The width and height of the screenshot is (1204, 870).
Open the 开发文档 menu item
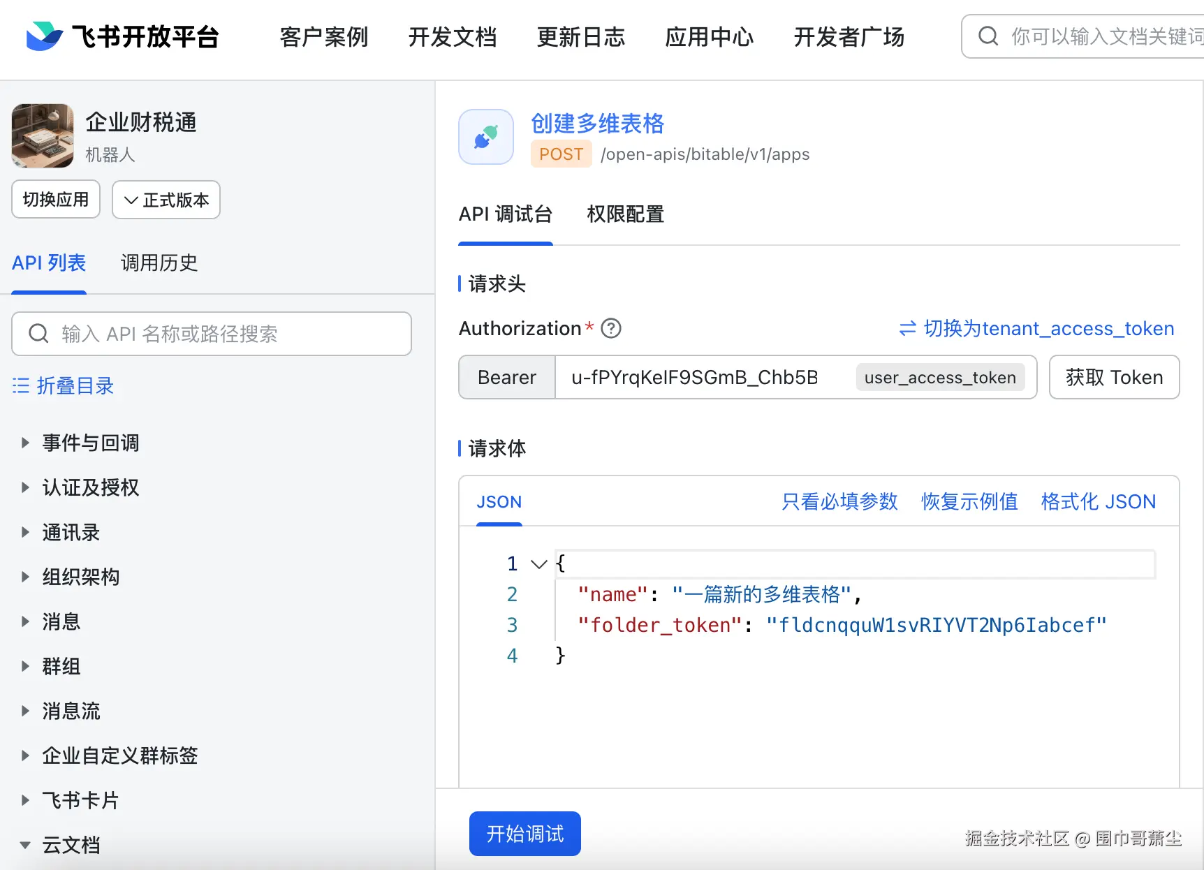(452, 38)
